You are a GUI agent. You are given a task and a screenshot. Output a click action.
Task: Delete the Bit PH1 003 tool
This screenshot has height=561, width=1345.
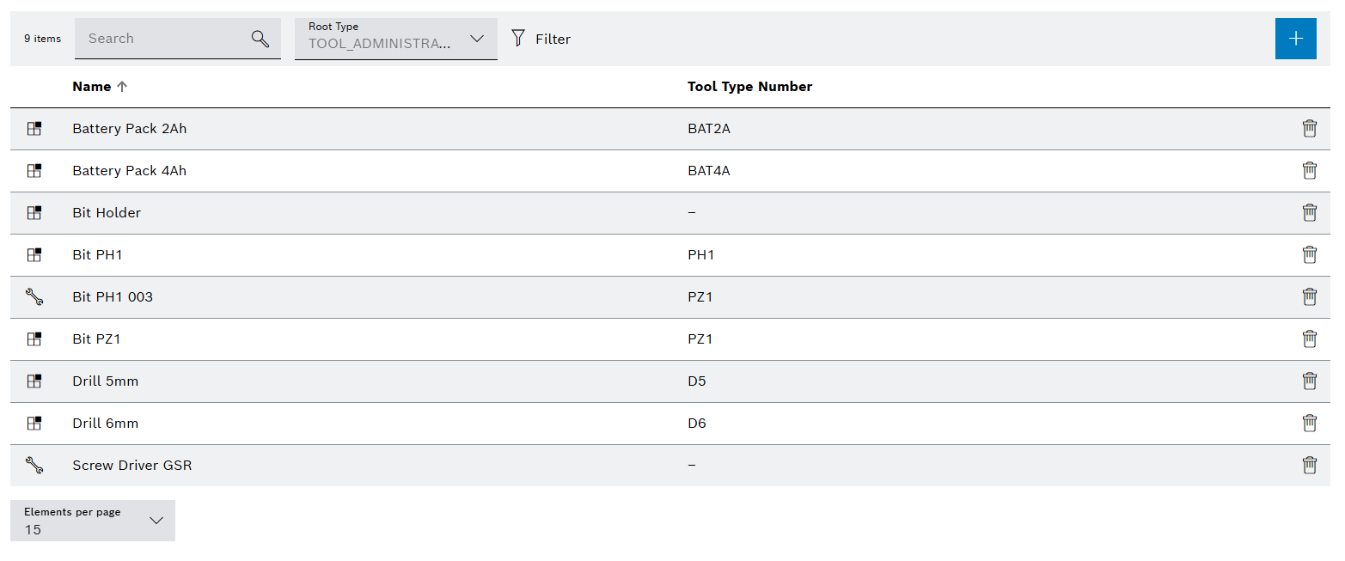[1309, 296]
